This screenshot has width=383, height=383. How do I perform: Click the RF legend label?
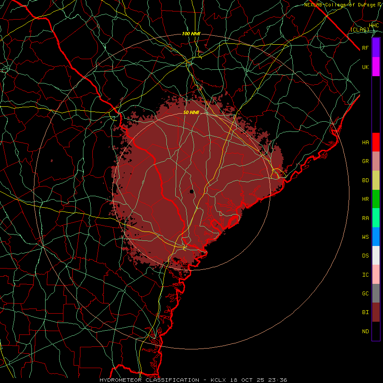[366, 48]
